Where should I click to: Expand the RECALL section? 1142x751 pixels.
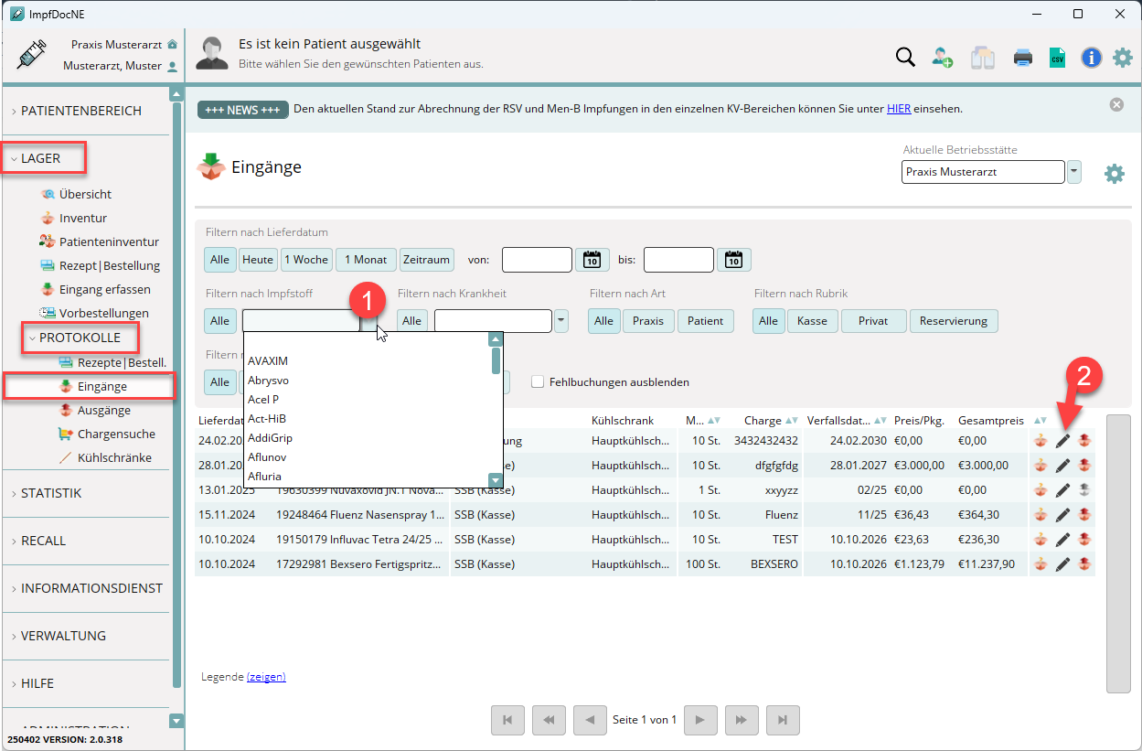point(44,541)
